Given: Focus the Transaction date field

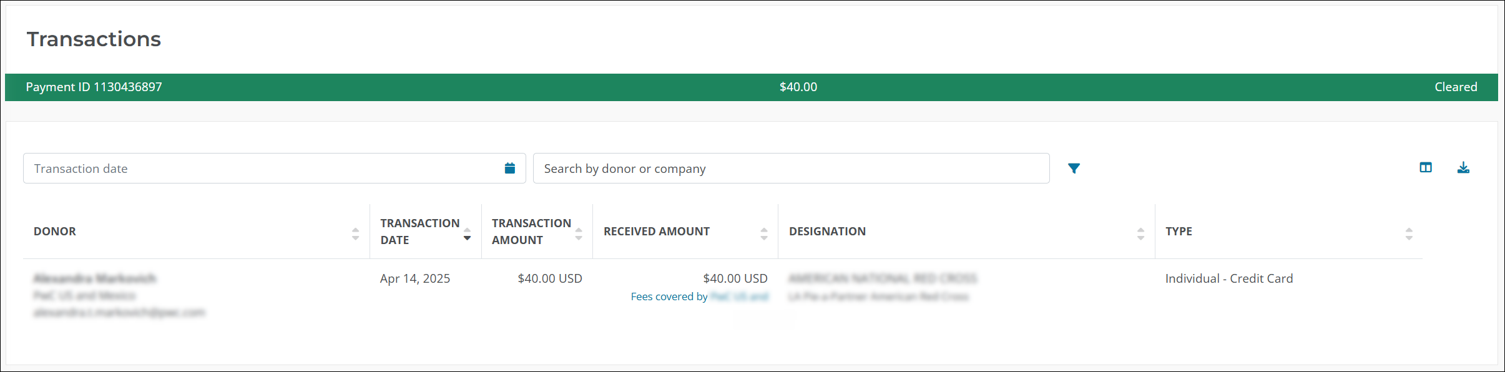Looking at the screenshot, I should click(x=262, y=169).
